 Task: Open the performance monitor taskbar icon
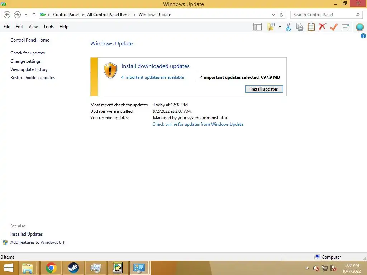[x=95, y=268]
